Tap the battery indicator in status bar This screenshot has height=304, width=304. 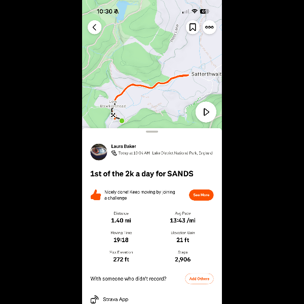(204, 11)
